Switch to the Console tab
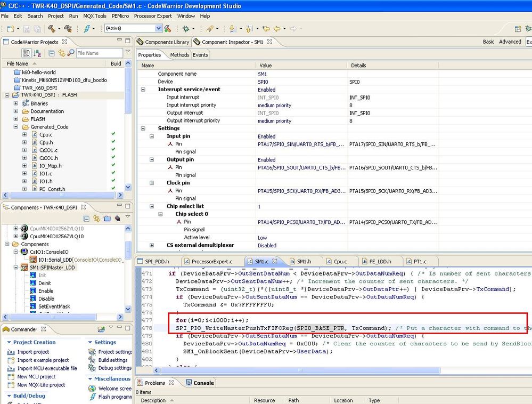Screen dimensions: 532x404 pos(201,383)
